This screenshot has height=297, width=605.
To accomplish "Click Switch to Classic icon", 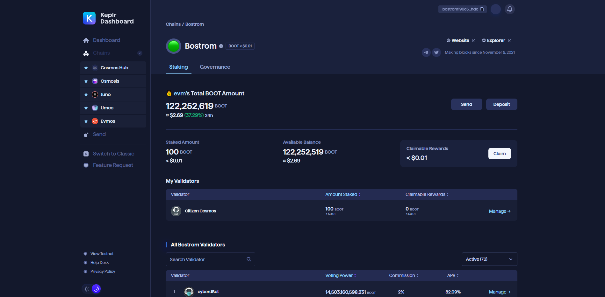I will [x=86, y=154].
